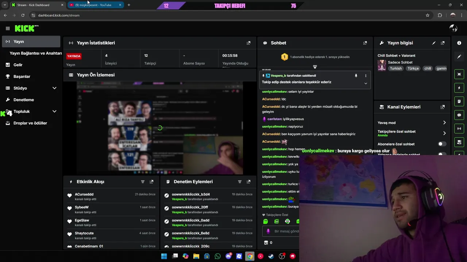The image size is (467, 262).
Task: Click the info icon in right sidebar
Action: pos(459,43)
